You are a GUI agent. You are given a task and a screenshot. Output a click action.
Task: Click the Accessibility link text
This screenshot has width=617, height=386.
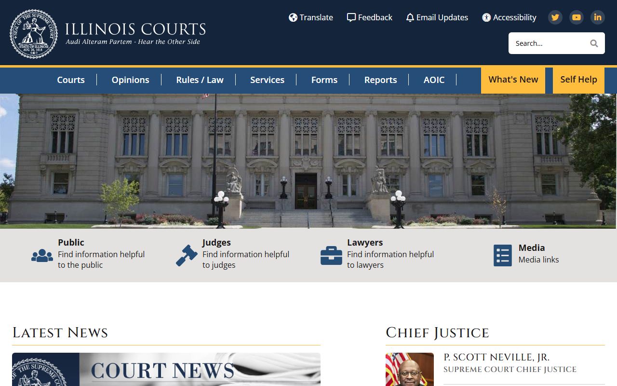click(x=514, y=17)
